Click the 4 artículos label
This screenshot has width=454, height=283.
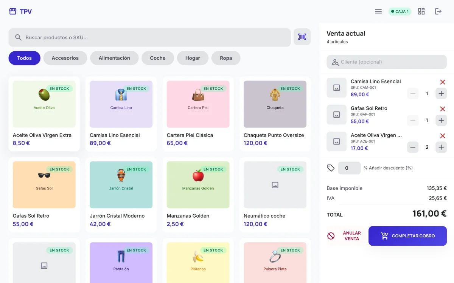[337, 42]
